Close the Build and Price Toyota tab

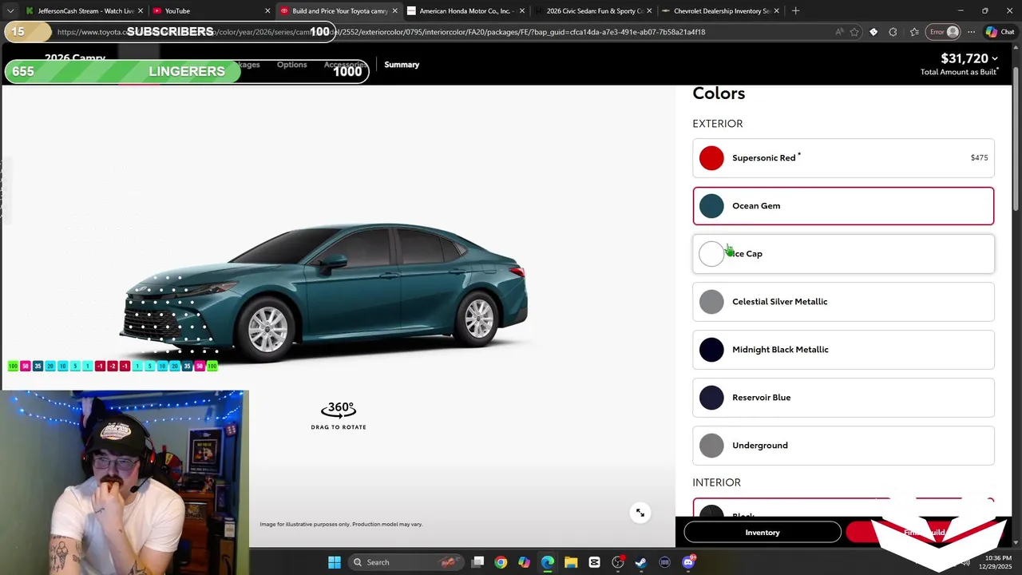pyautogui.click(x=394, y=11)
